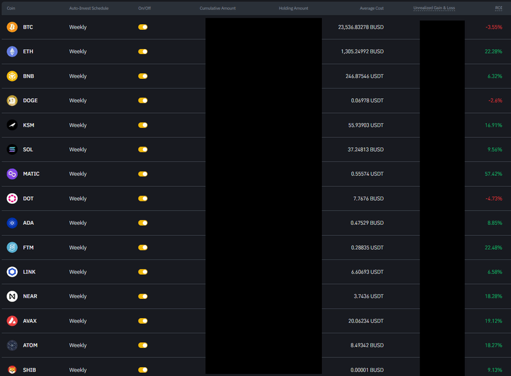Viewport: 511px width, 376px height.
Task: Click Weekly schedule in the NEAR row
Action: pos(78,296)
